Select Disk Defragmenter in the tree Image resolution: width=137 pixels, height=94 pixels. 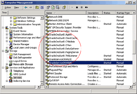23,58
